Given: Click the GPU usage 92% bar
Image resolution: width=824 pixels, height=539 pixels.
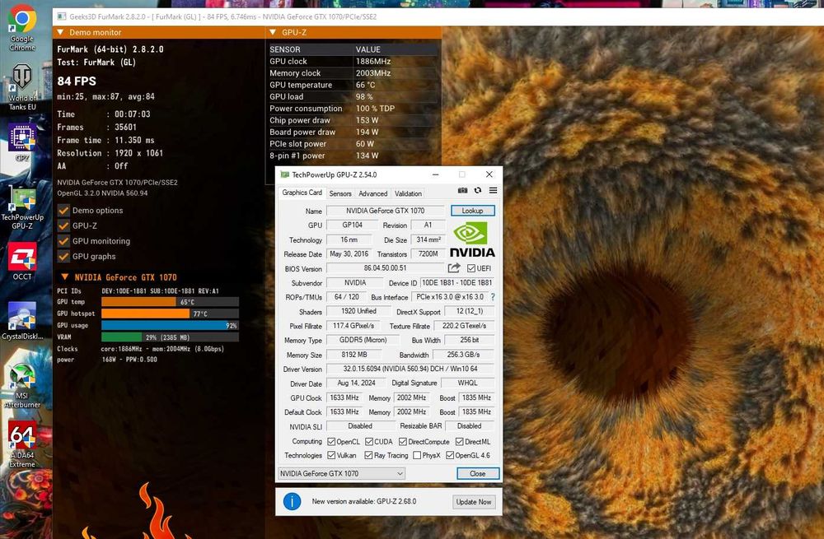Looking at the screenshot, I should [x=171, y=325].
